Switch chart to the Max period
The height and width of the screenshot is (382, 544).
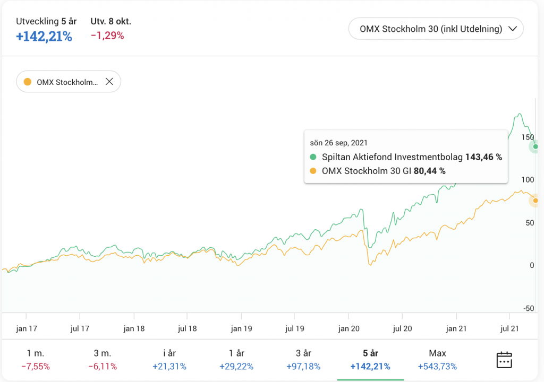[x=437, y=359]
